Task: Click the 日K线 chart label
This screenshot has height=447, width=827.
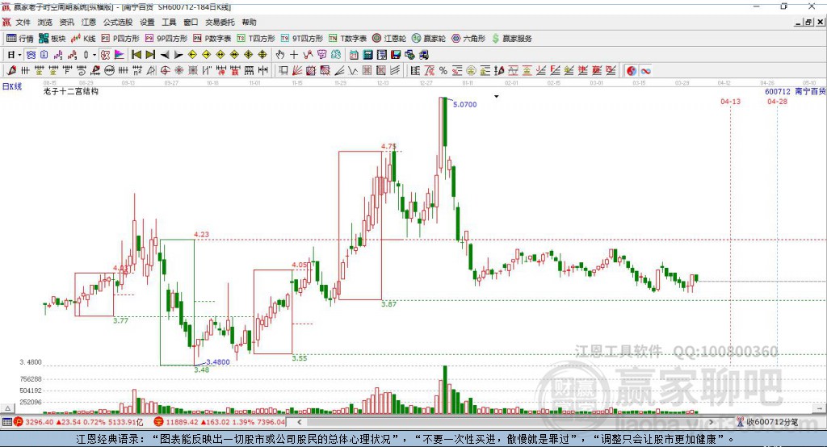Action: click(11, 86)
